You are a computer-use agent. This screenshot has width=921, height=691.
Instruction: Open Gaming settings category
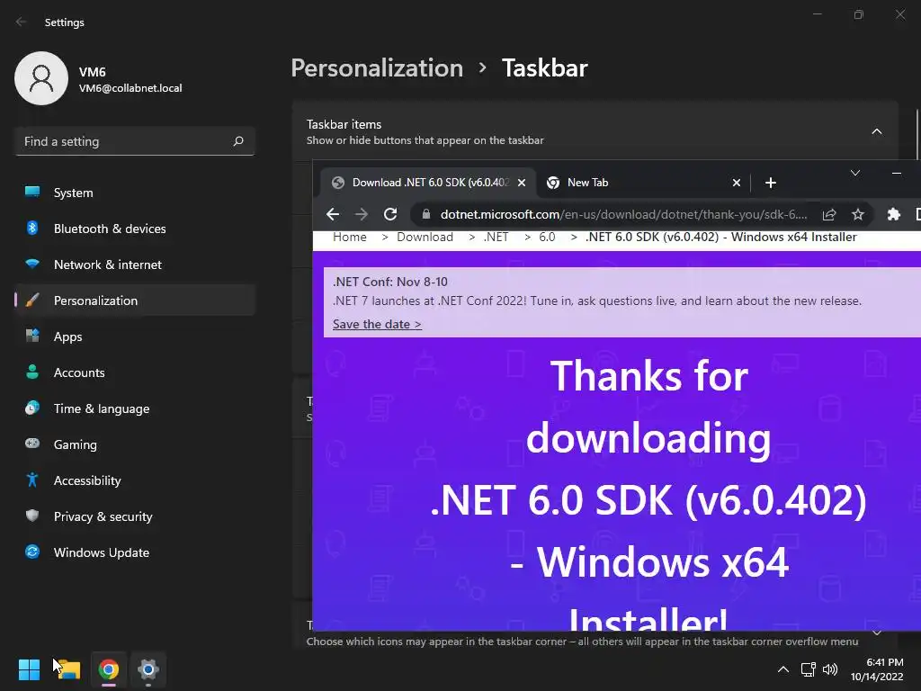tap(135, 444)
